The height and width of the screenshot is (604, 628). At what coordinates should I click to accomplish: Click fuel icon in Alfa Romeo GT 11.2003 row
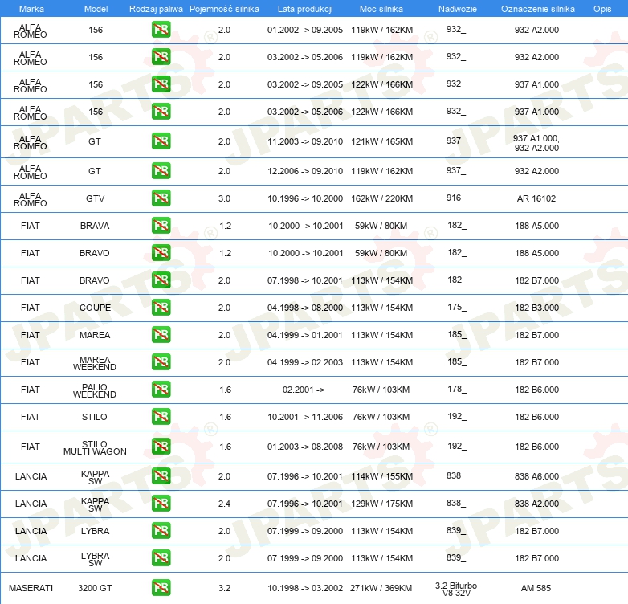[x=161, y=141]
